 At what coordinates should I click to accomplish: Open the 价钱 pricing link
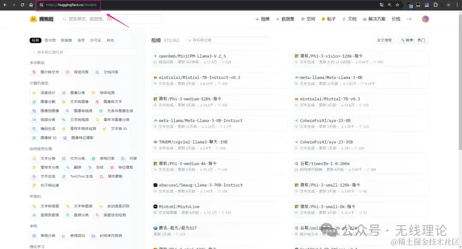point(396,19)
